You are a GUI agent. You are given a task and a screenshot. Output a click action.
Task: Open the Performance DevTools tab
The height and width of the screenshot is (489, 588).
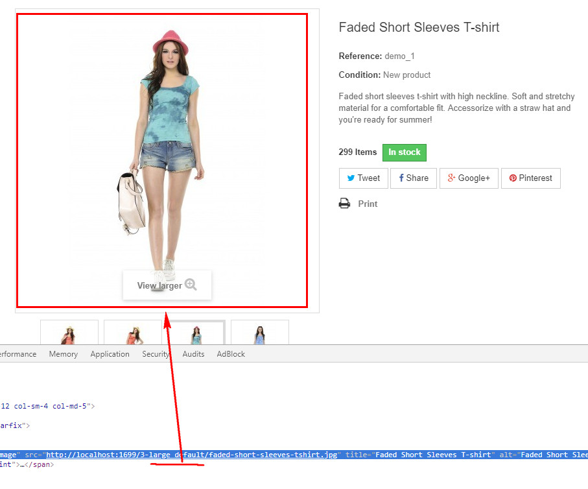pos(18,354)
